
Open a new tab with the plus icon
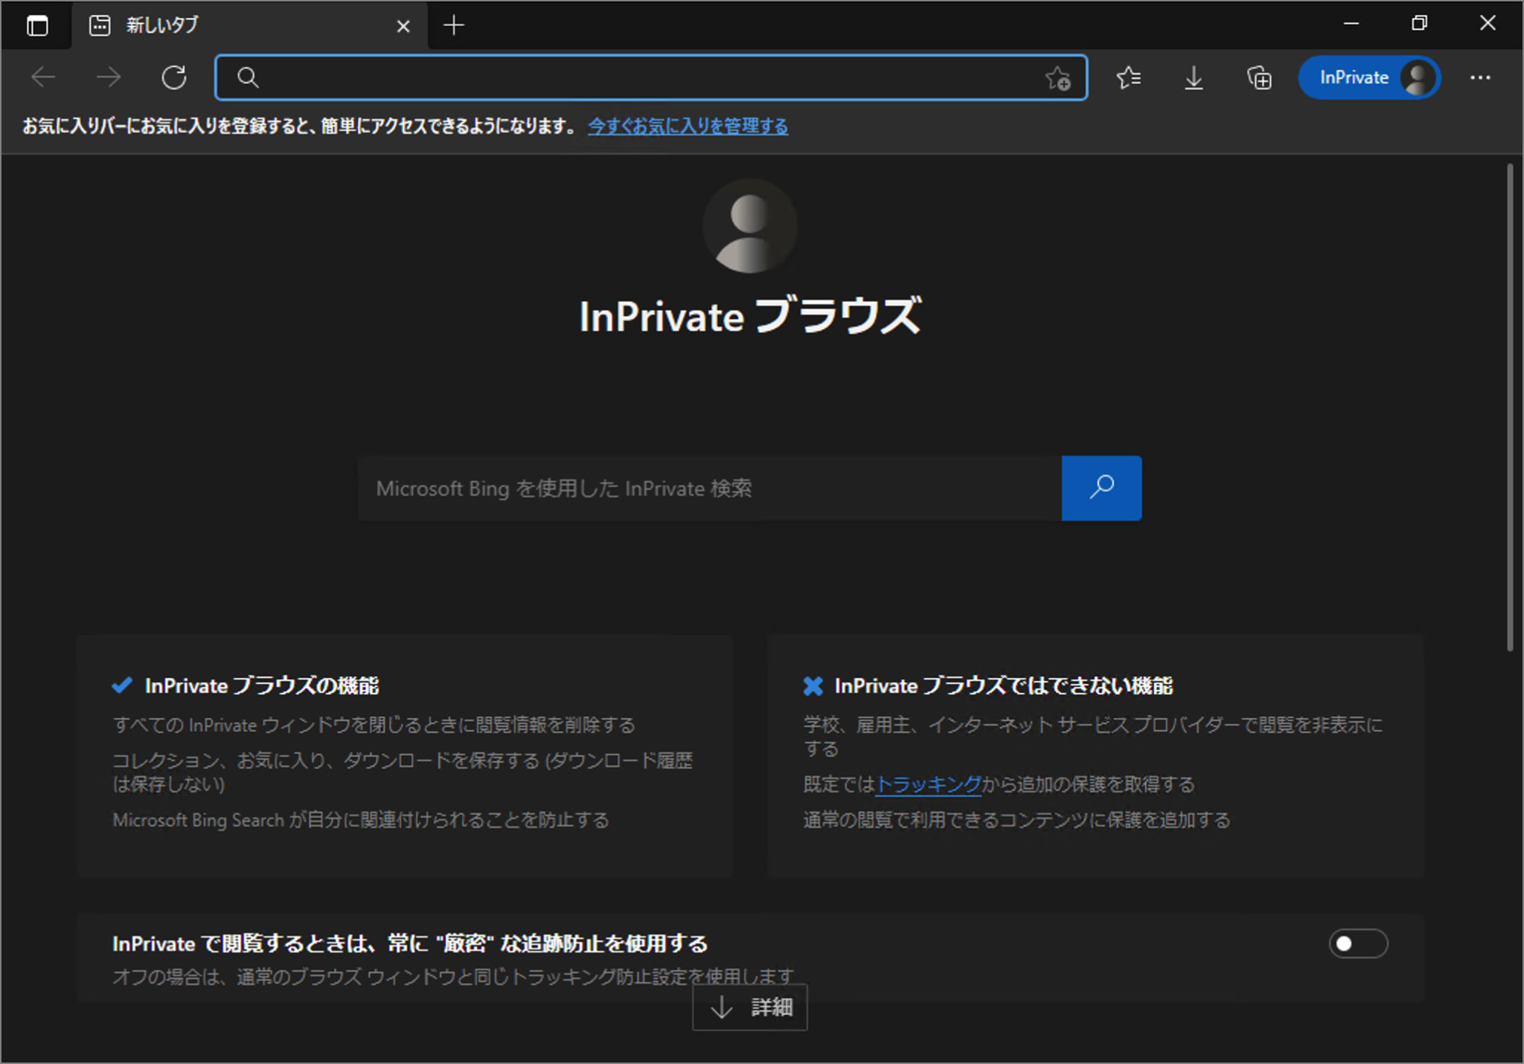(454, 25)
